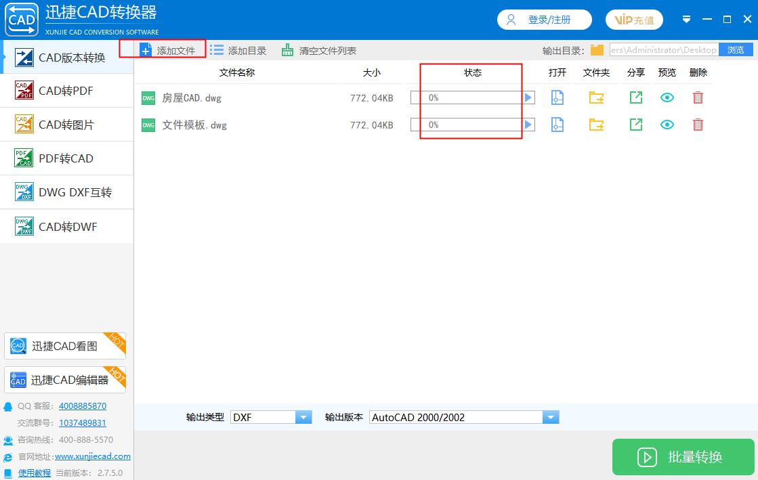Viewport: 758px width, 480px height.
Task: Open the title bar settings menu arrow
Action: point(686,19)
